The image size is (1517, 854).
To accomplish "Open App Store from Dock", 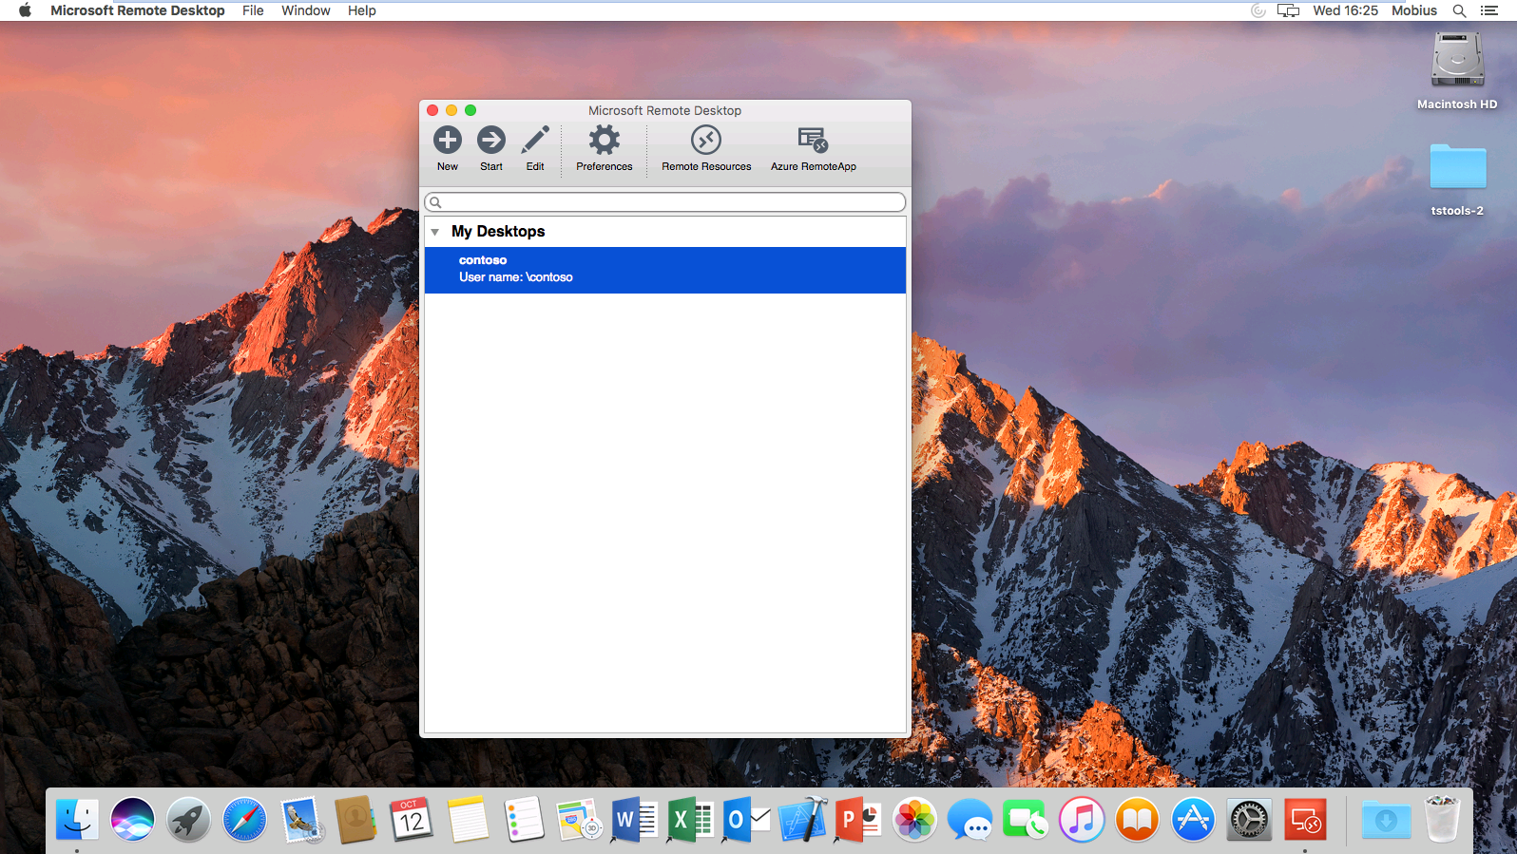I will pyautogui.click(x=1193, y=819).
